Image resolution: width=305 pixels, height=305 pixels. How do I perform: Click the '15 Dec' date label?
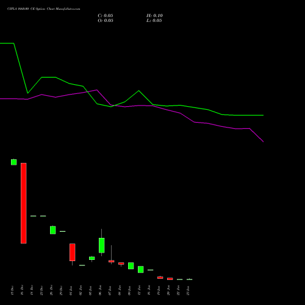(x=12, y=290)
